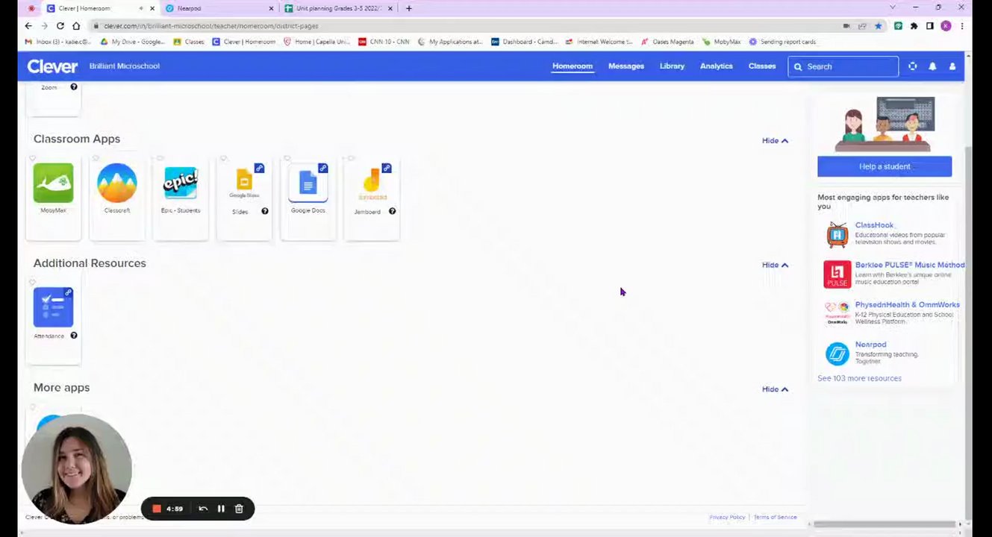Collapse the More apps section

coord(775,389)
